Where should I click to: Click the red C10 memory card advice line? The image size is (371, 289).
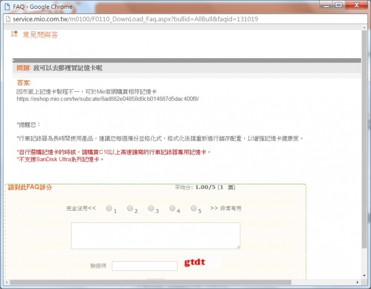pos(114,152)
